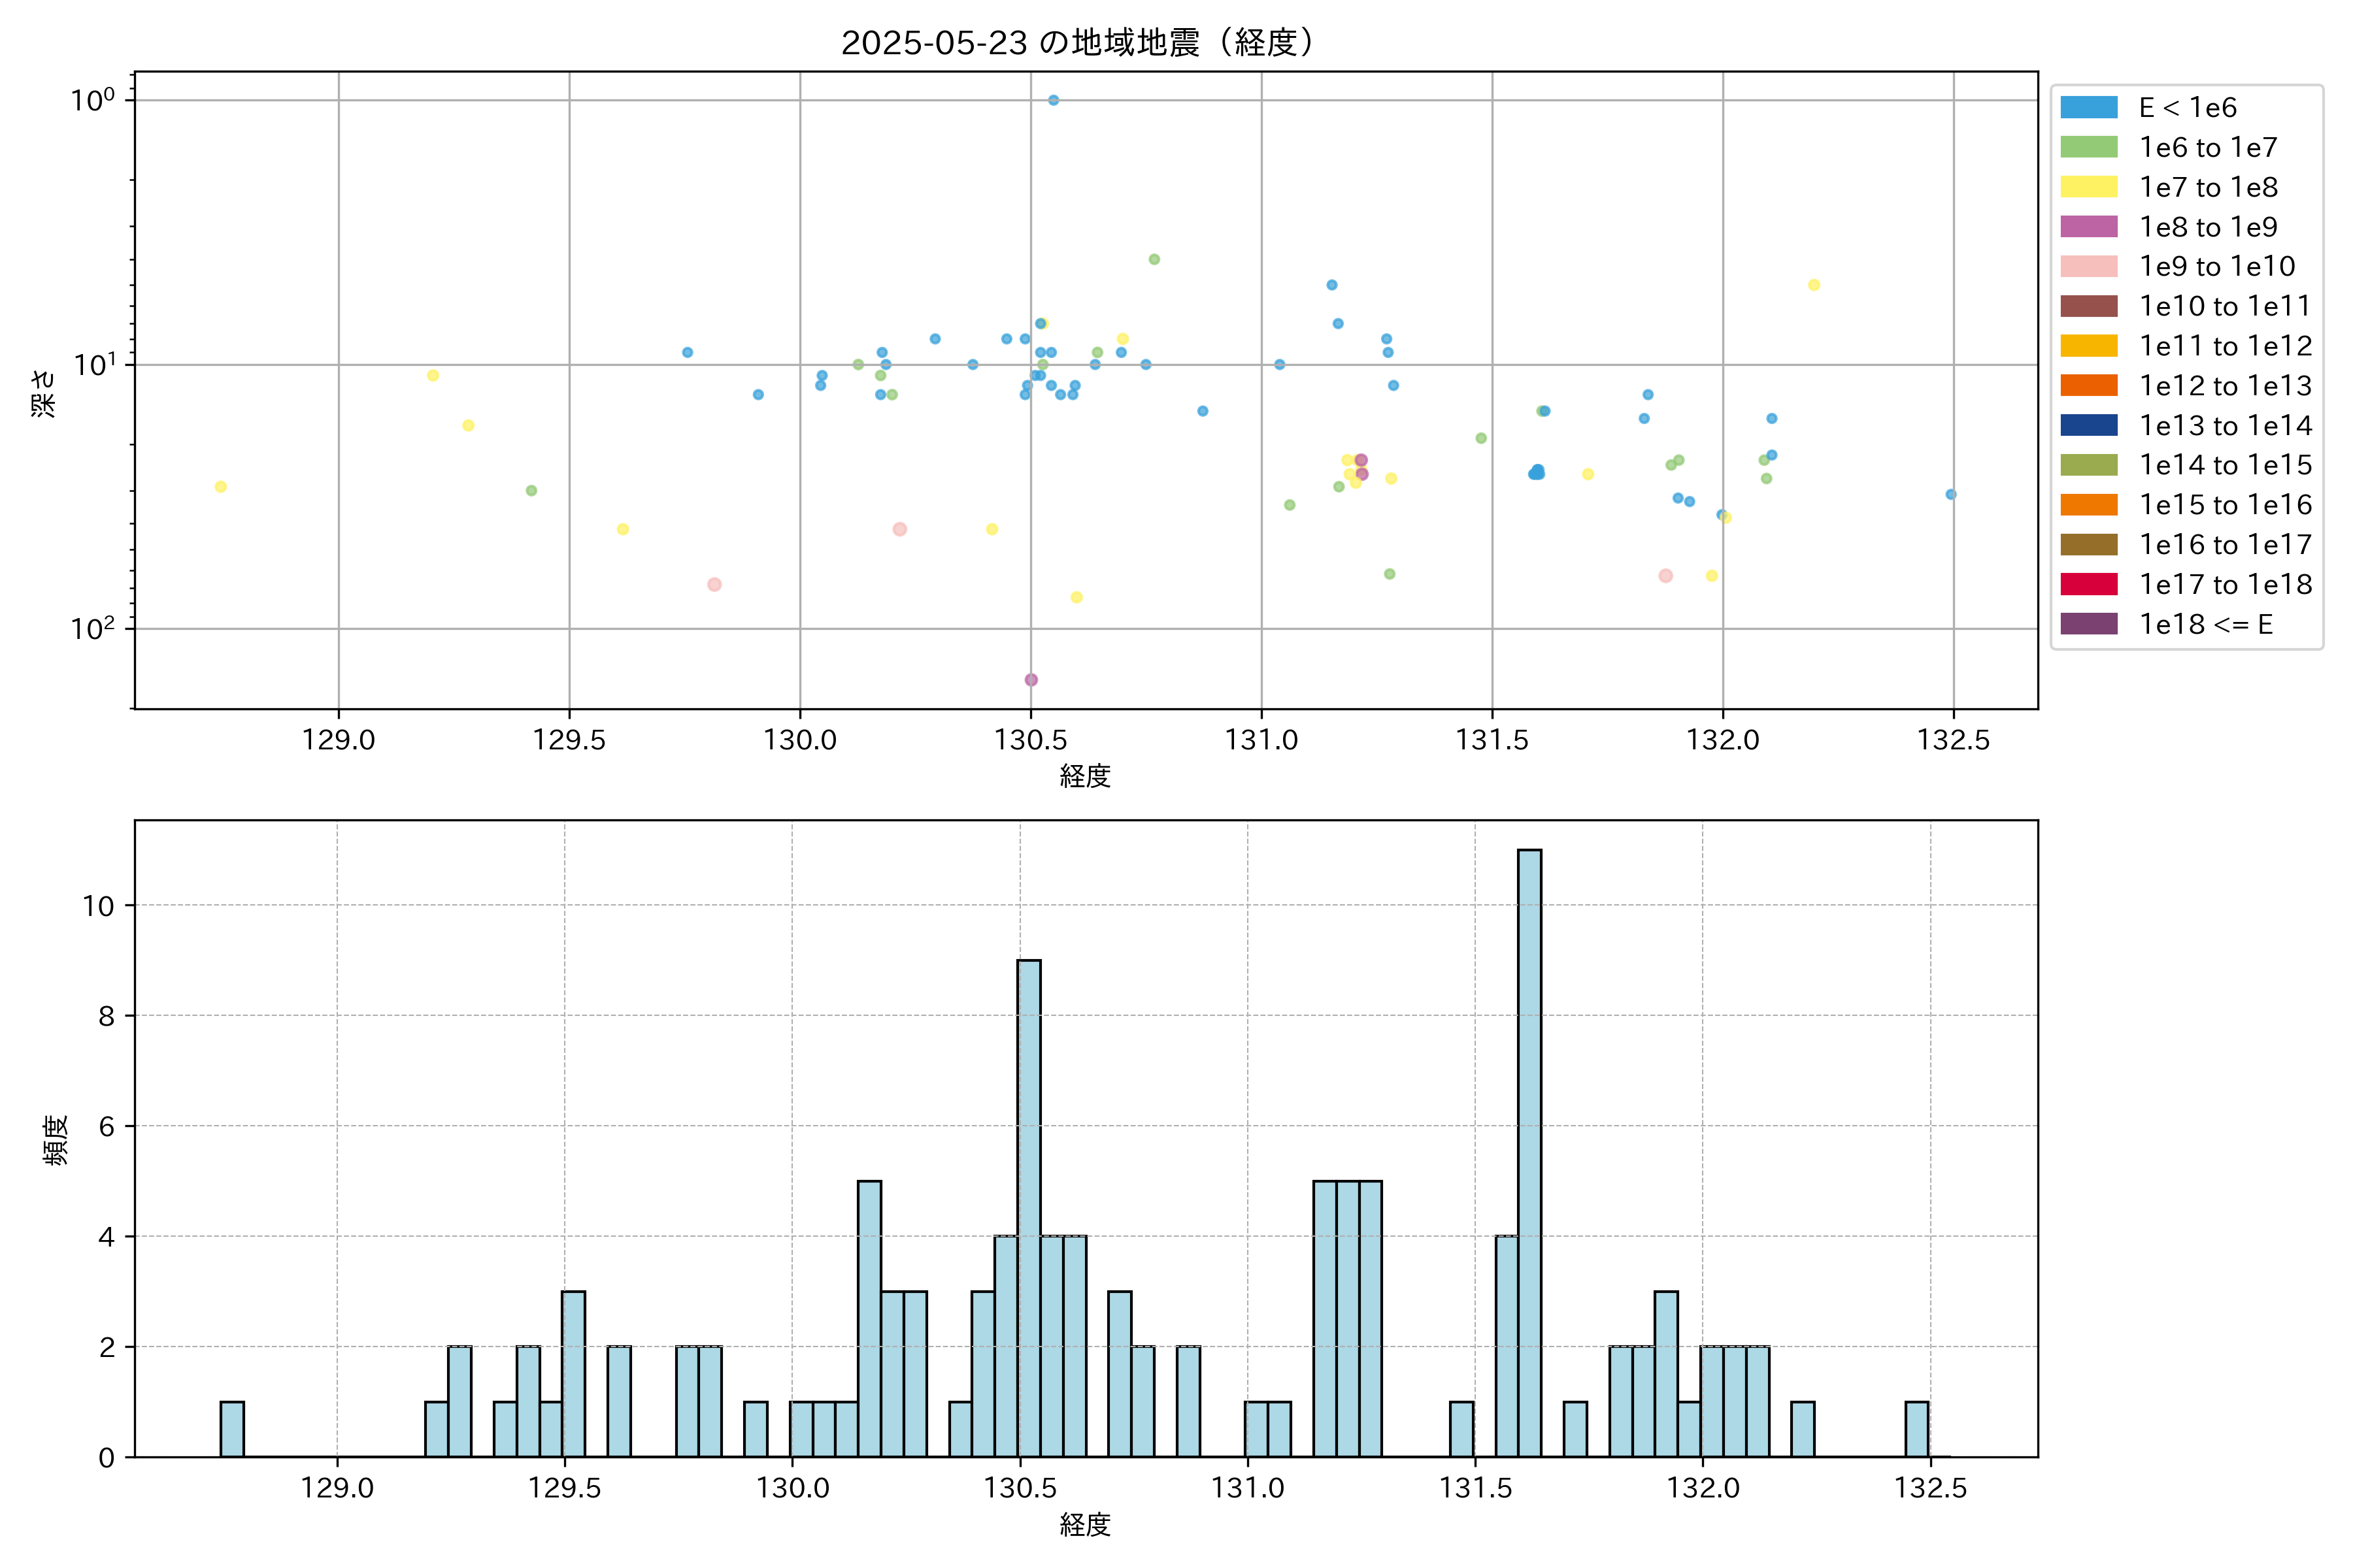2353x1568 pixels.
Task: Click the deepest purple point below 10^2
Action: pos(1031,680)
